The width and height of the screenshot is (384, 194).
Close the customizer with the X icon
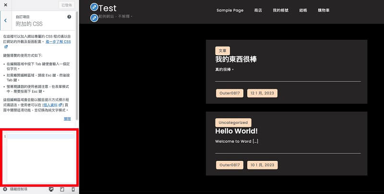[x=6, y=5]
